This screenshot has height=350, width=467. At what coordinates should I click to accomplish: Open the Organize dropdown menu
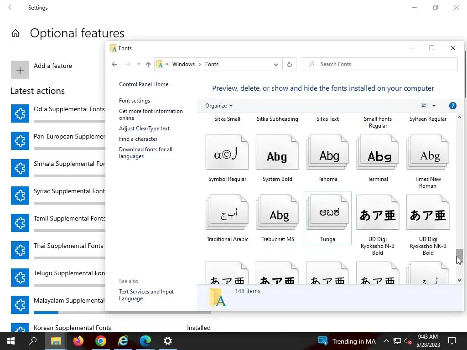point(219,106)
